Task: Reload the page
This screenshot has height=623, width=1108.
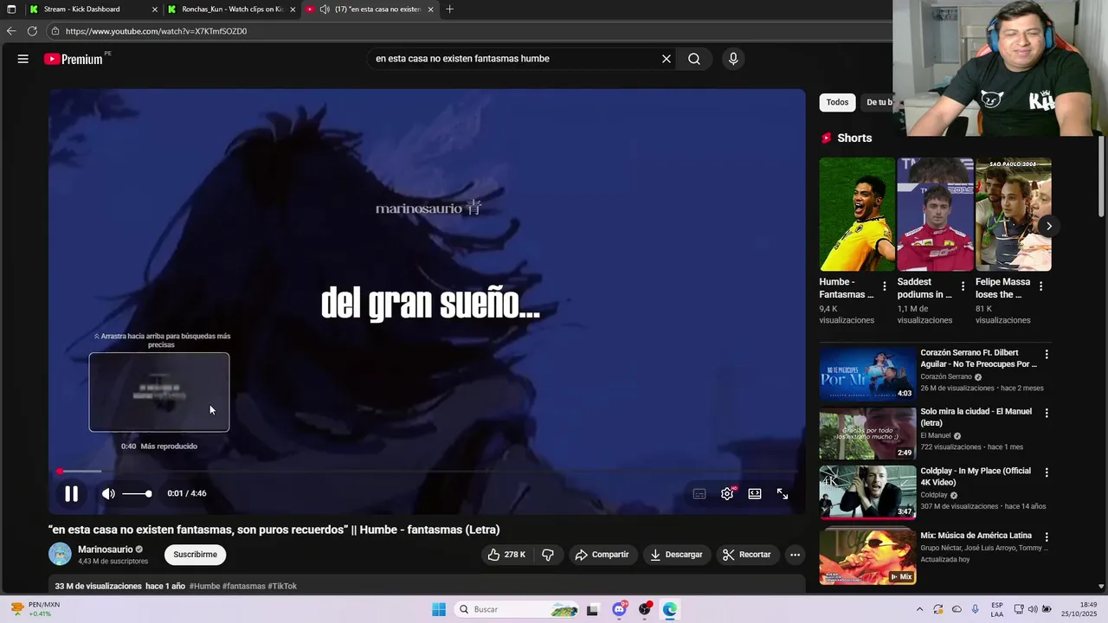Action: coord(32,31)
